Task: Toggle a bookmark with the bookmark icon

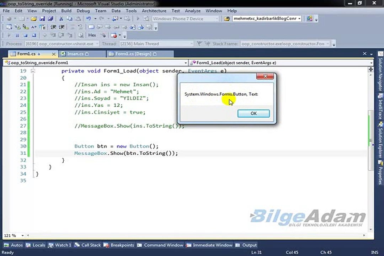Action: (x=91, y=27)
